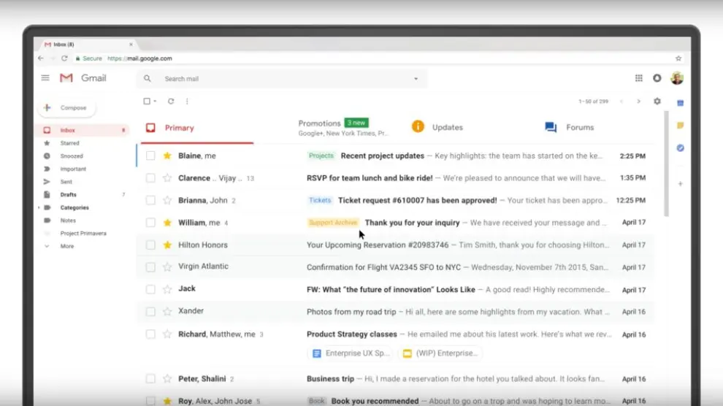
Task: Click the refresh inbox icon
Action: click(x=171, y=101)
